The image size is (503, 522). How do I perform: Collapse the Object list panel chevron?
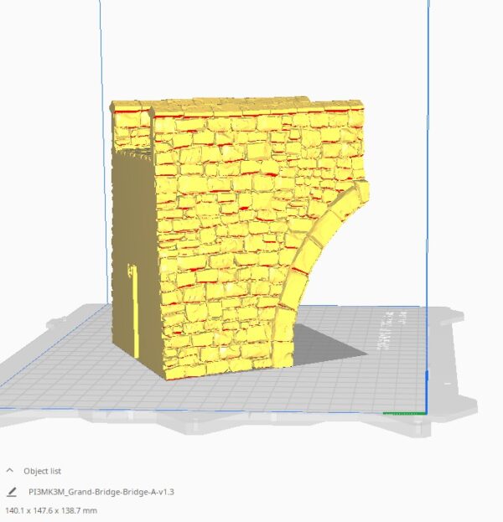(11, 471)
